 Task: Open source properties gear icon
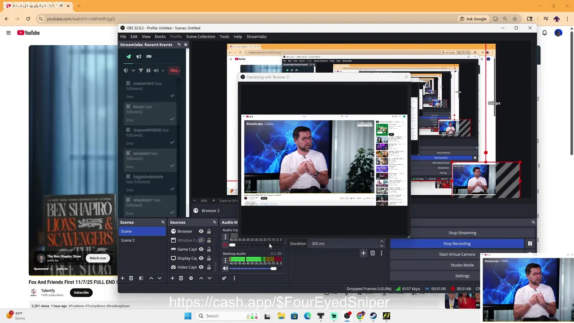[191, 278]
